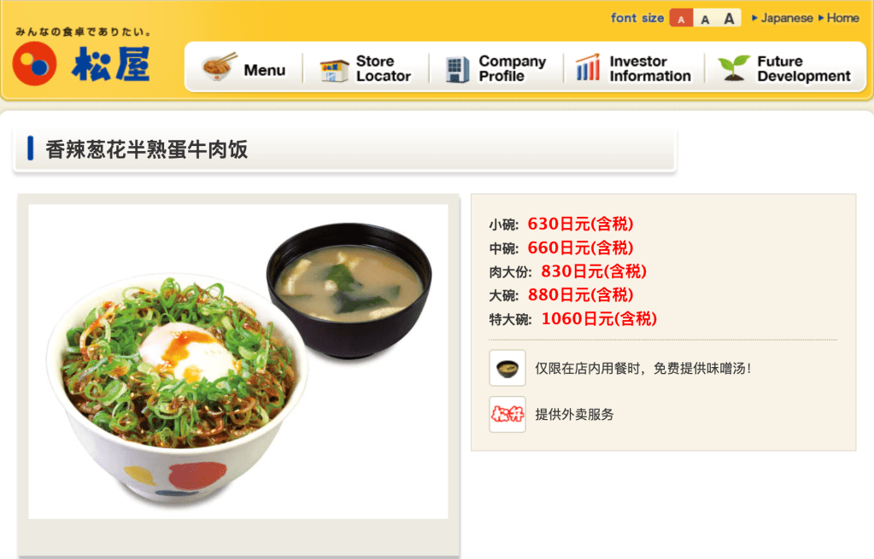Switch to the Japanese language link

[x=787, y=18]
